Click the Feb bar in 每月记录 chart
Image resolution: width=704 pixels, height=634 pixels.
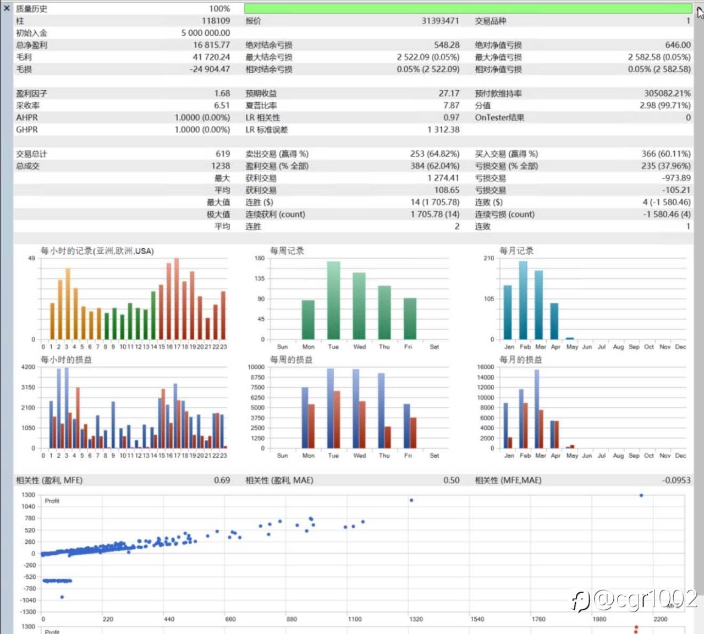(523, 300)
